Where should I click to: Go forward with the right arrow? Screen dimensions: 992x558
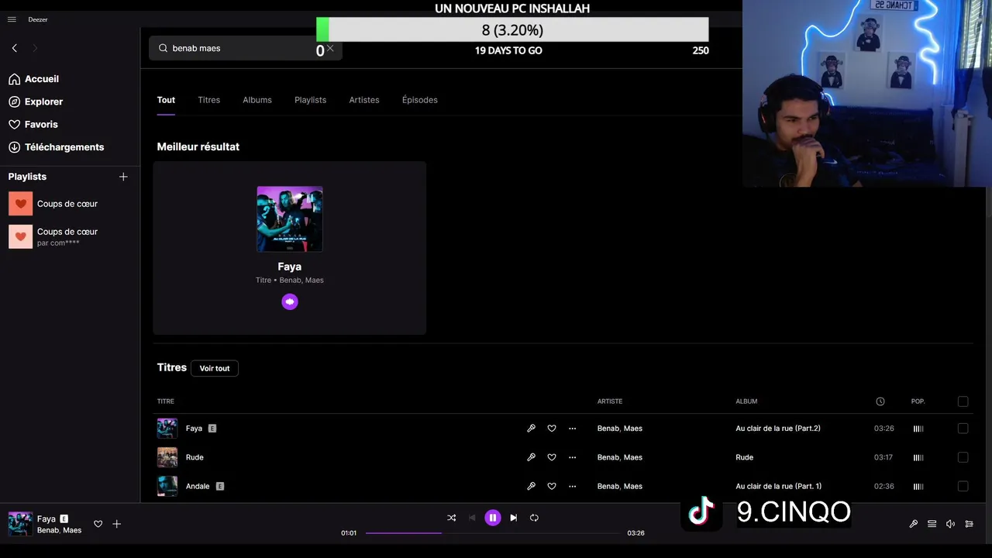[x=35, y=48]
